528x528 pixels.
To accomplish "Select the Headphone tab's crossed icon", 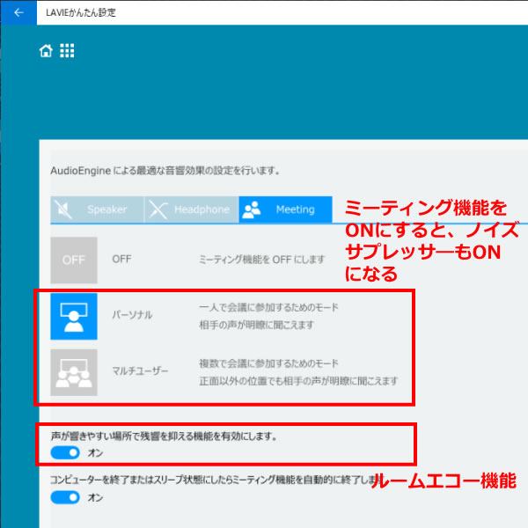I will [x=158, y=209].
